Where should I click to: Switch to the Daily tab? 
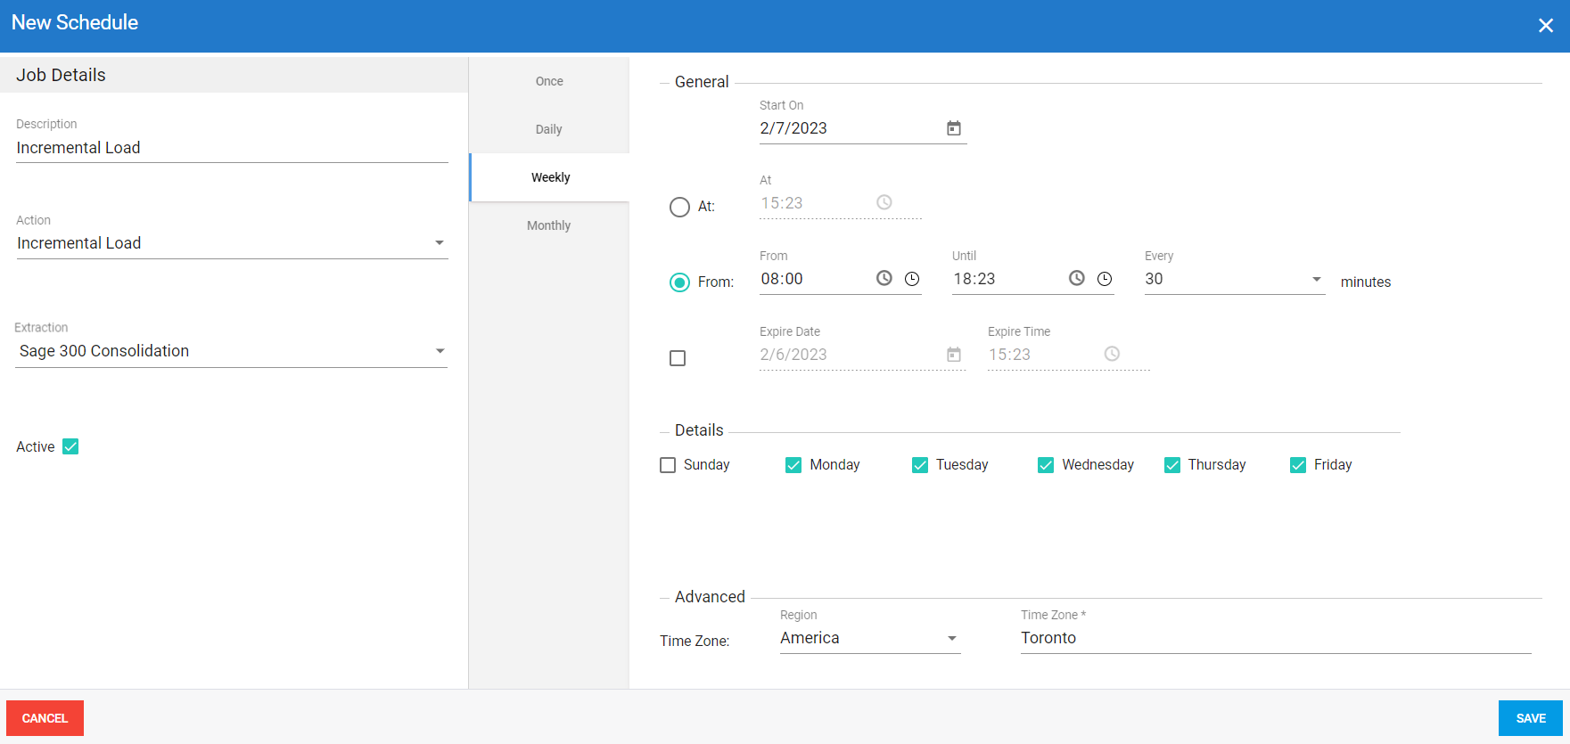548,129
